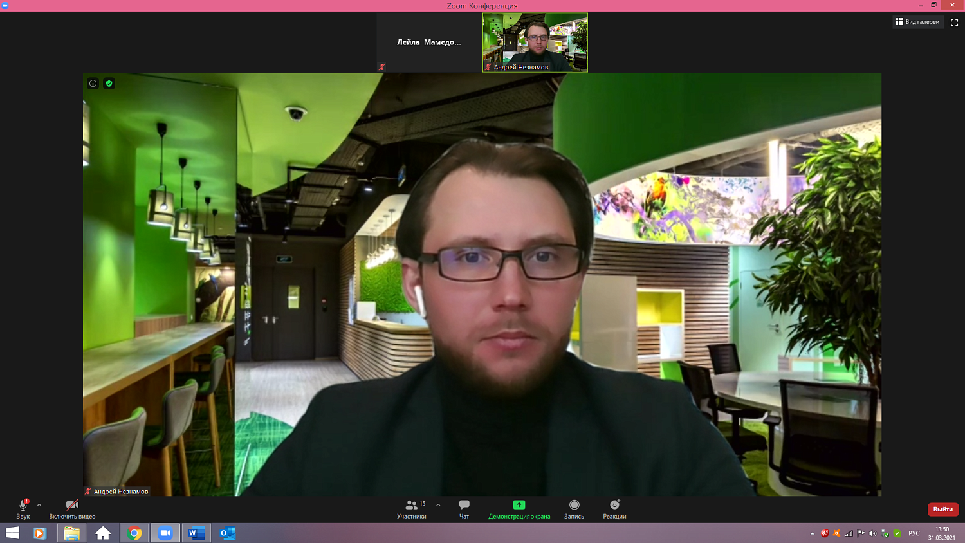
Task: Open Action Center flag tray icon
Action: pos(861,533)
